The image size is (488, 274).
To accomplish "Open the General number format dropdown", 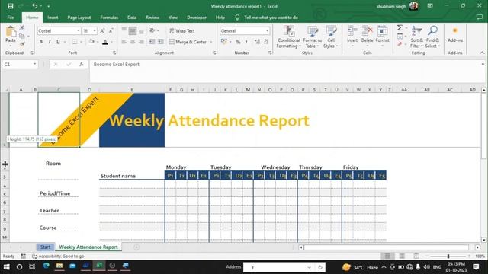I will click(x=267, y=30).
